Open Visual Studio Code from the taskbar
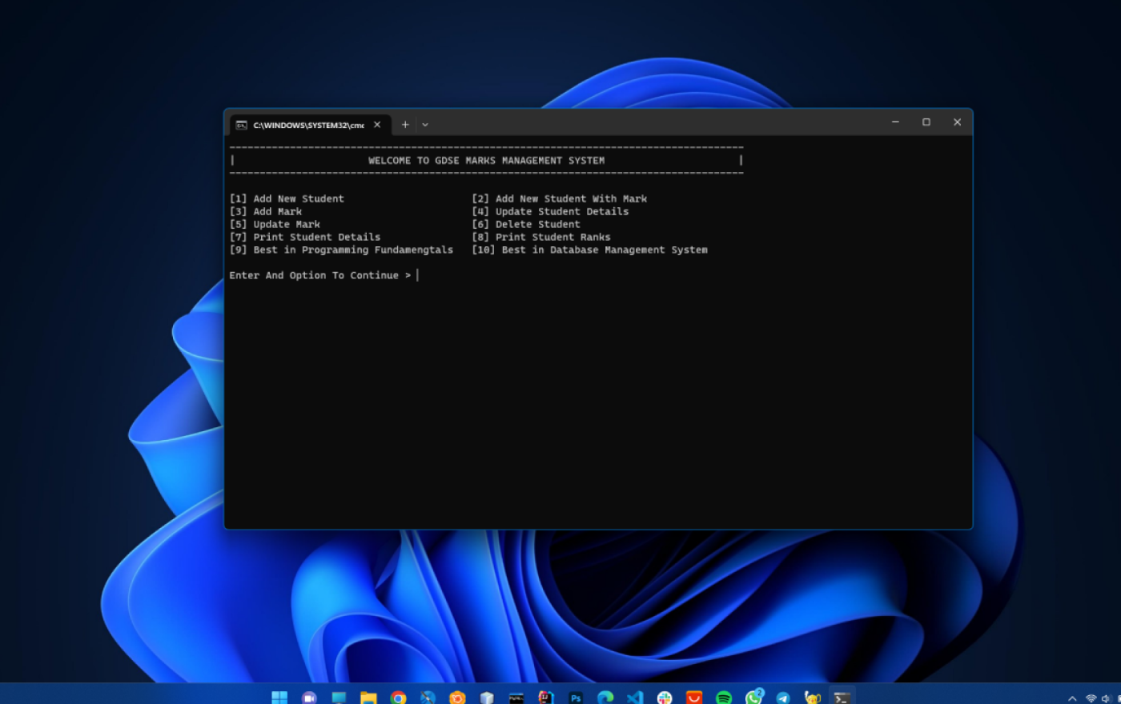 coord(635,698)
